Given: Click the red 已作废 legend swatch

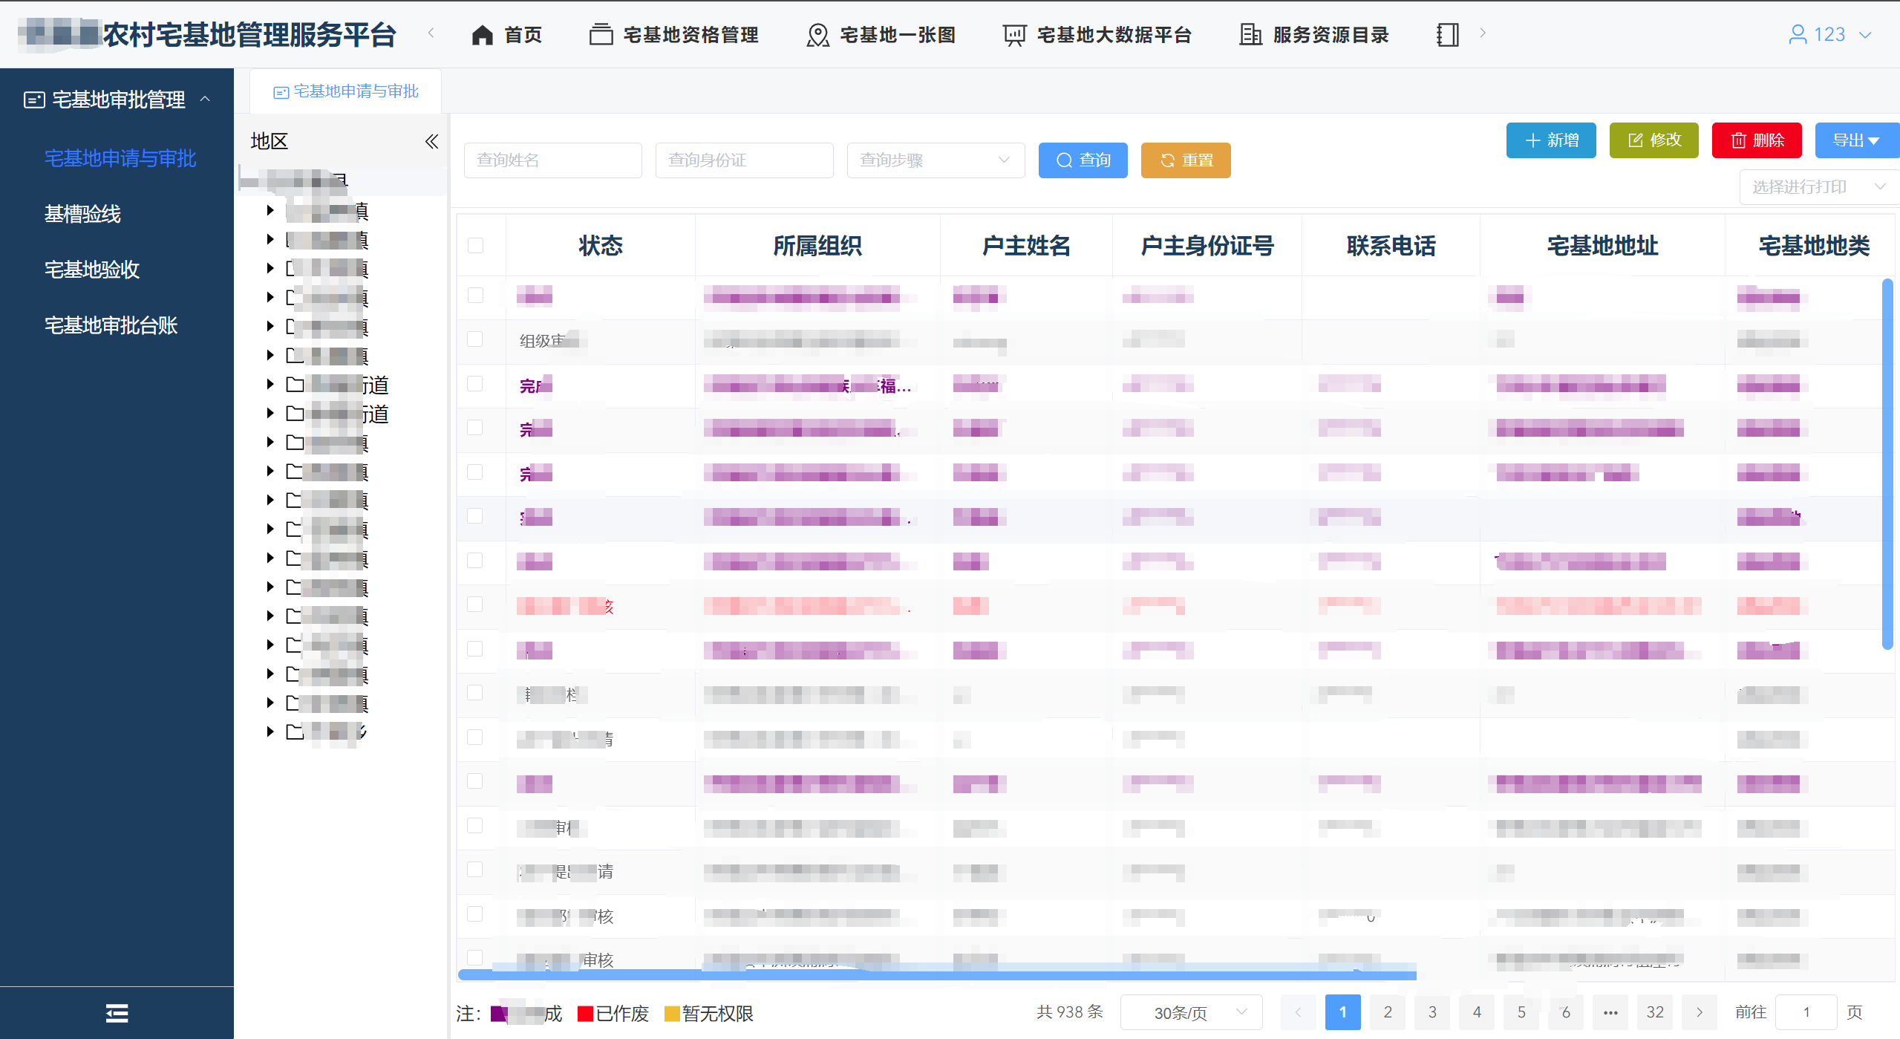Looking at the screenshot, I should pyautogui.click(x=585, y=1014).
